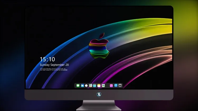Open the colorful gallery app beside Notes
Image resolution: width=198 pixels, height=111 pixels.
103,85
